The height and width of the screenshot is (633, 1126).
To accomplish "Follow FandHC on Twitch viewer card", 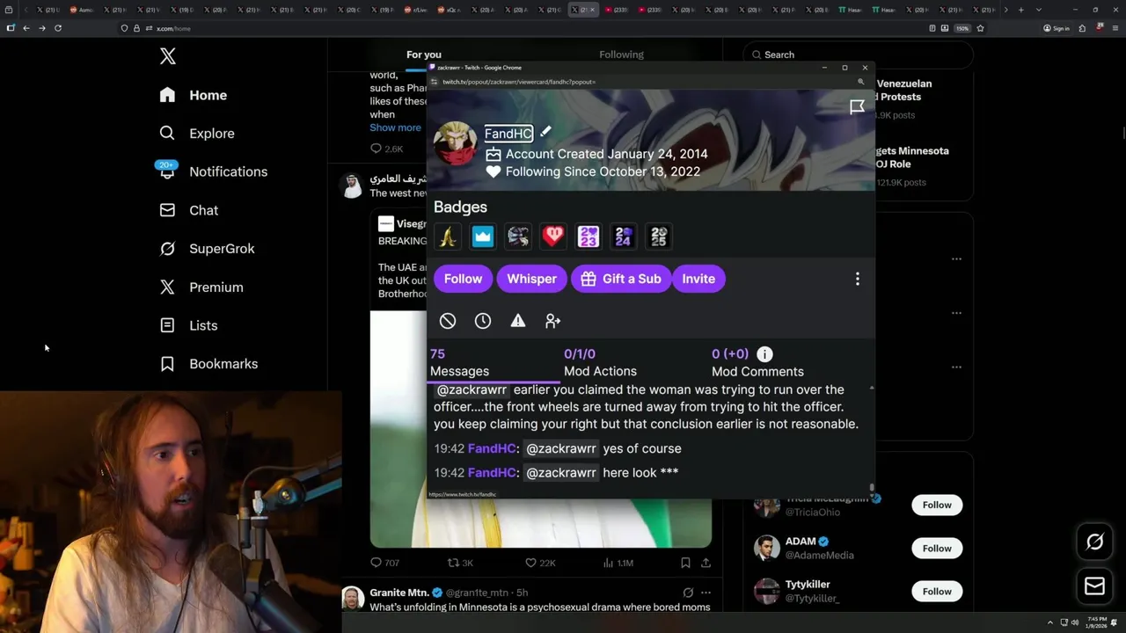I will [463, 279].
